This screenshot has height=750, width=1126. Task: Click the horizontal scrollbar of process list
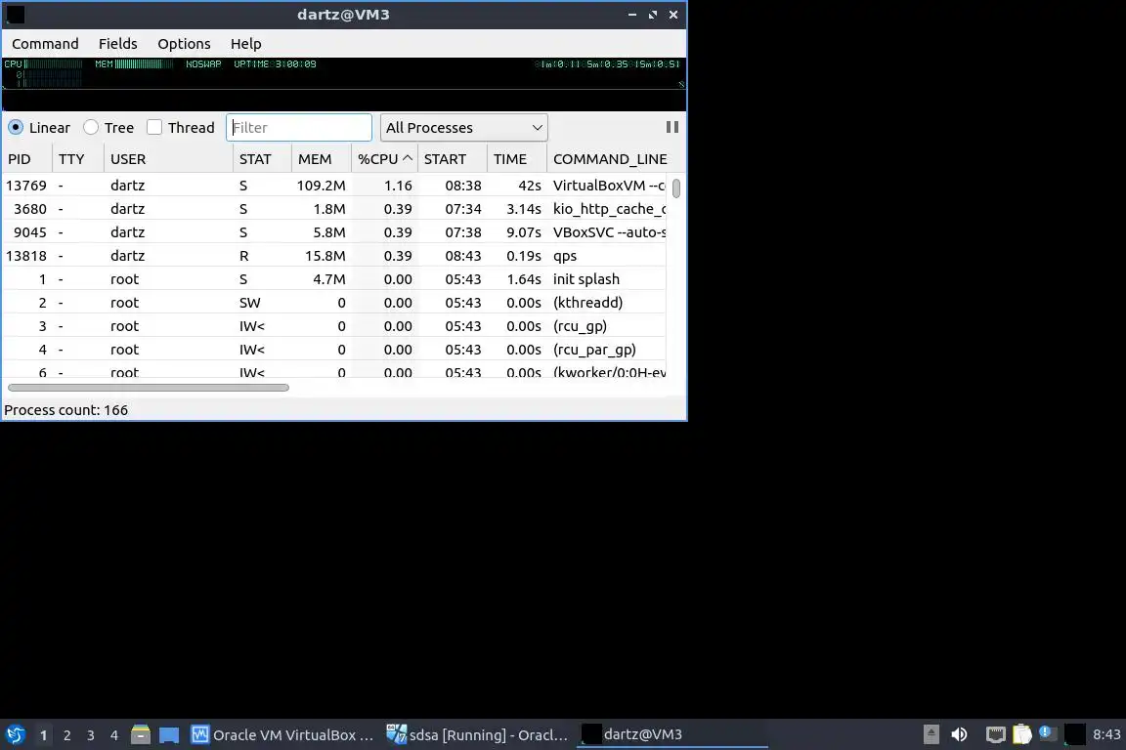(x=148, y=388)
